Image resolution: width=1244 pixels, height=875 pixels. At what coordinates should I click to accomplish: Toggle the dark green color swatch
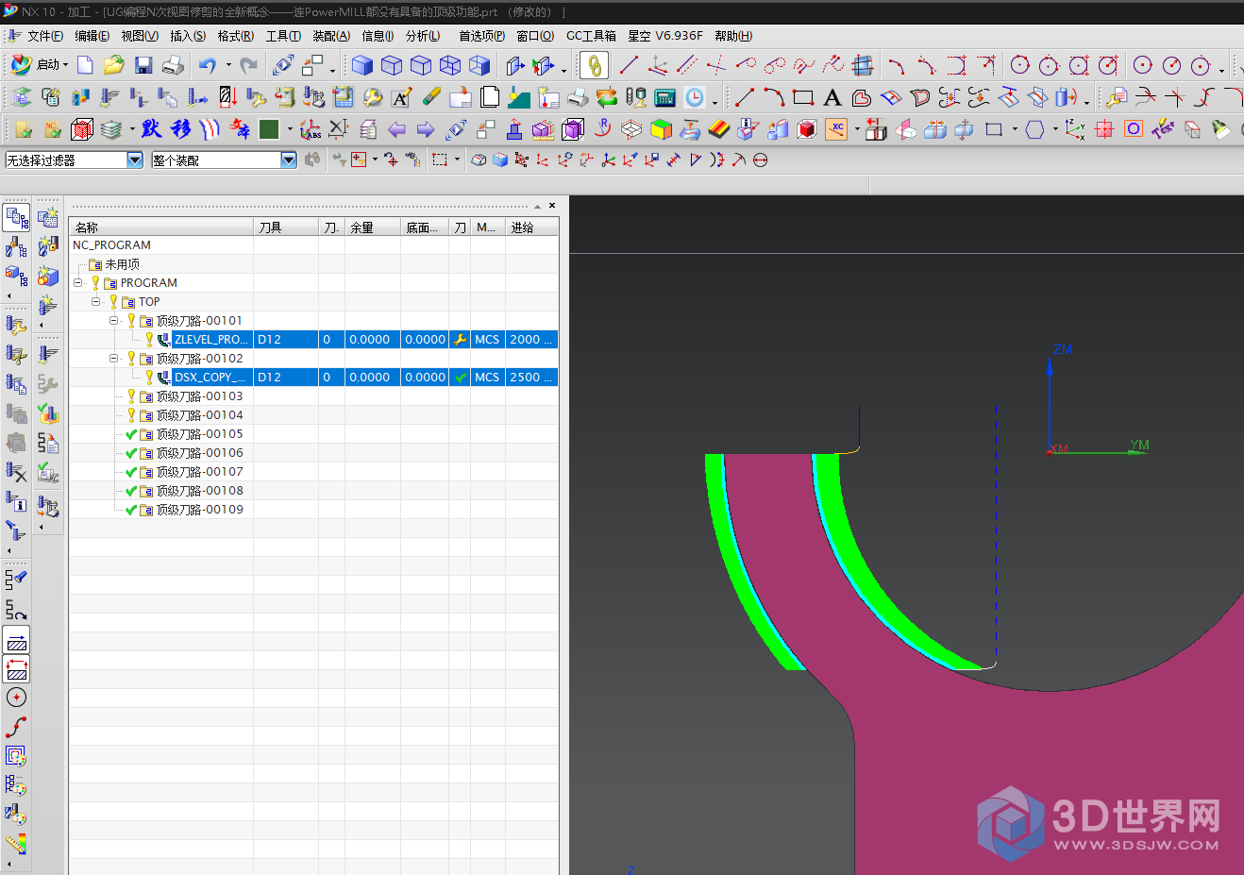pos(269,129)
